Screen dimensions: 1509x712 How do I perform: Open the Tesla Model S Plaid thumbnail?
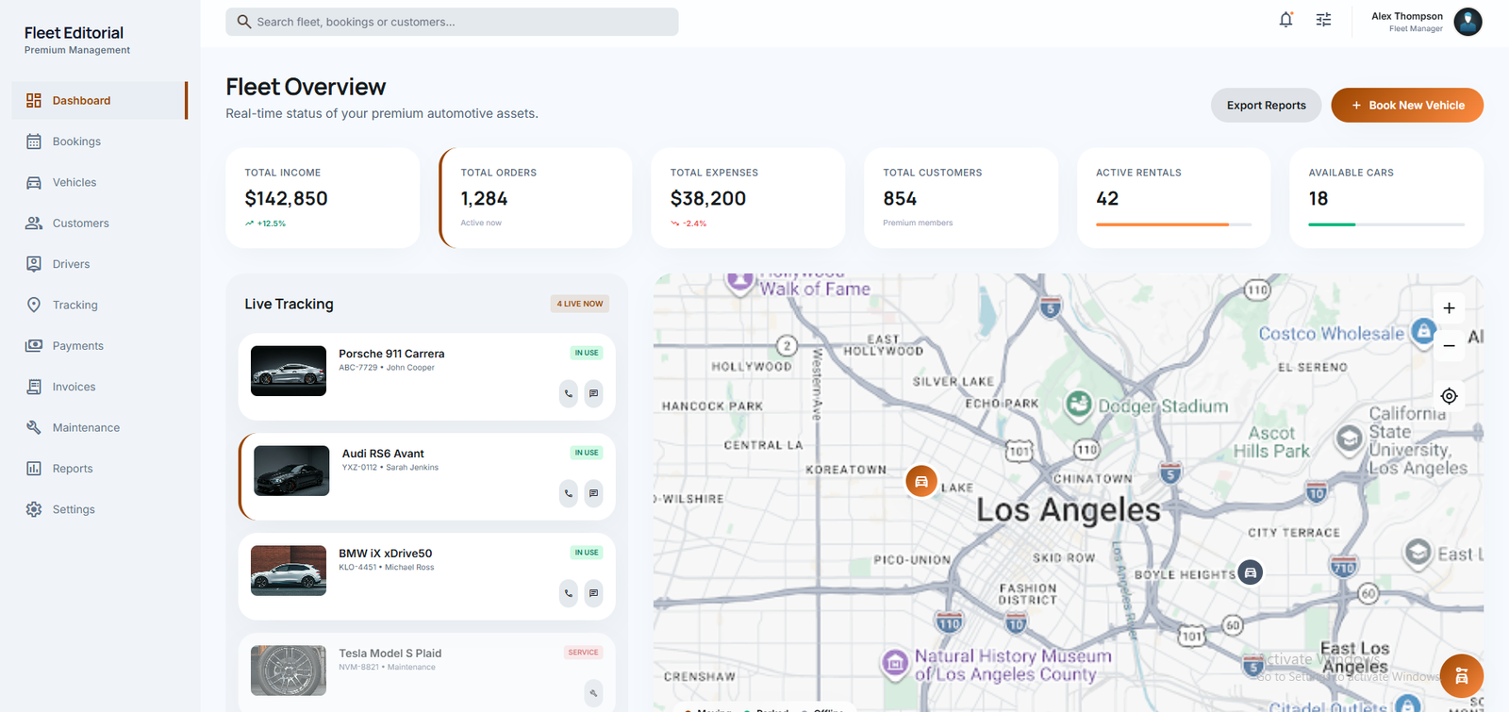pyautogui.click(x=289, y=671)
